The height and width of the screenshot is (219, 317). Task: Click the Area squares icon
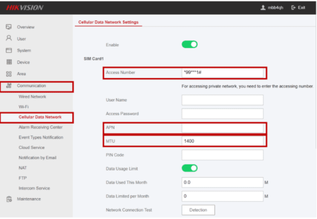tap(8, 74)
